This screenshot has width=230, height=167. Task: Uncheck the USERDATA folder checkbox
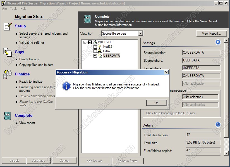pyautogui.click(x=95, y=56)
